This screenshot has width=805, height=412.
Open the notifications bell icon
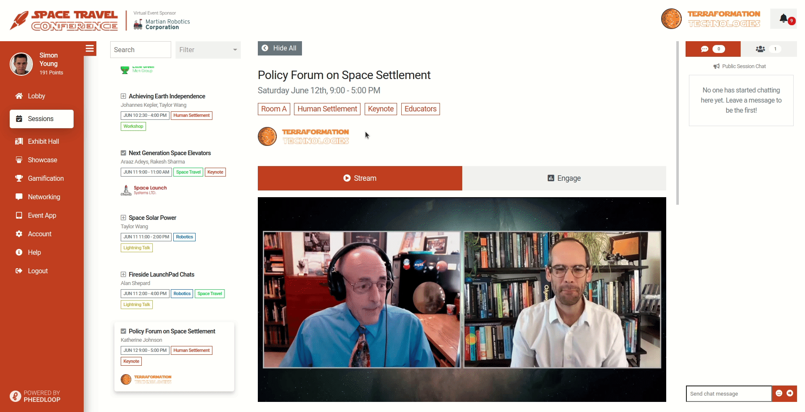(783, 19)
